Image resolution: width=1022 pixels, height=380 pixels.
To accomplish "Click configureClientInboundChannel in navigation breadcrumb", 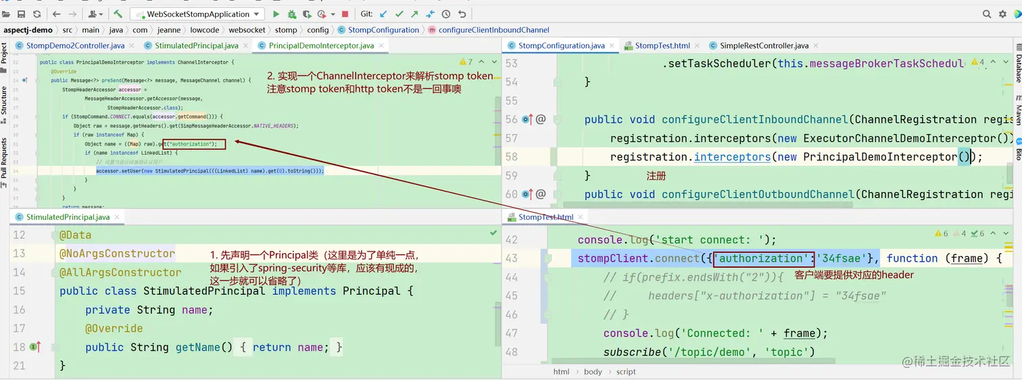I will pos(489,30).
